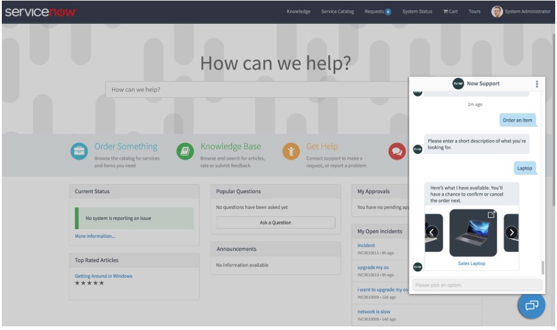This screenshot has width=557, height=330.
Task: Open the Sales Laptop pop-out icon
Action: 491,215
